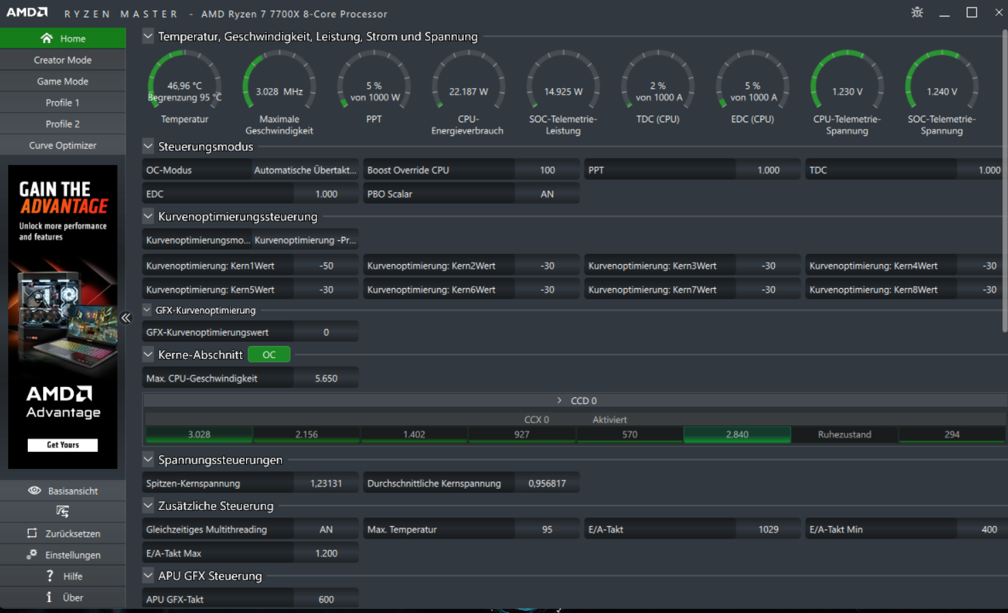Click core bar showing 3.028 MHz
This screenshot has width=1008, height=613.
pos(199,434)
